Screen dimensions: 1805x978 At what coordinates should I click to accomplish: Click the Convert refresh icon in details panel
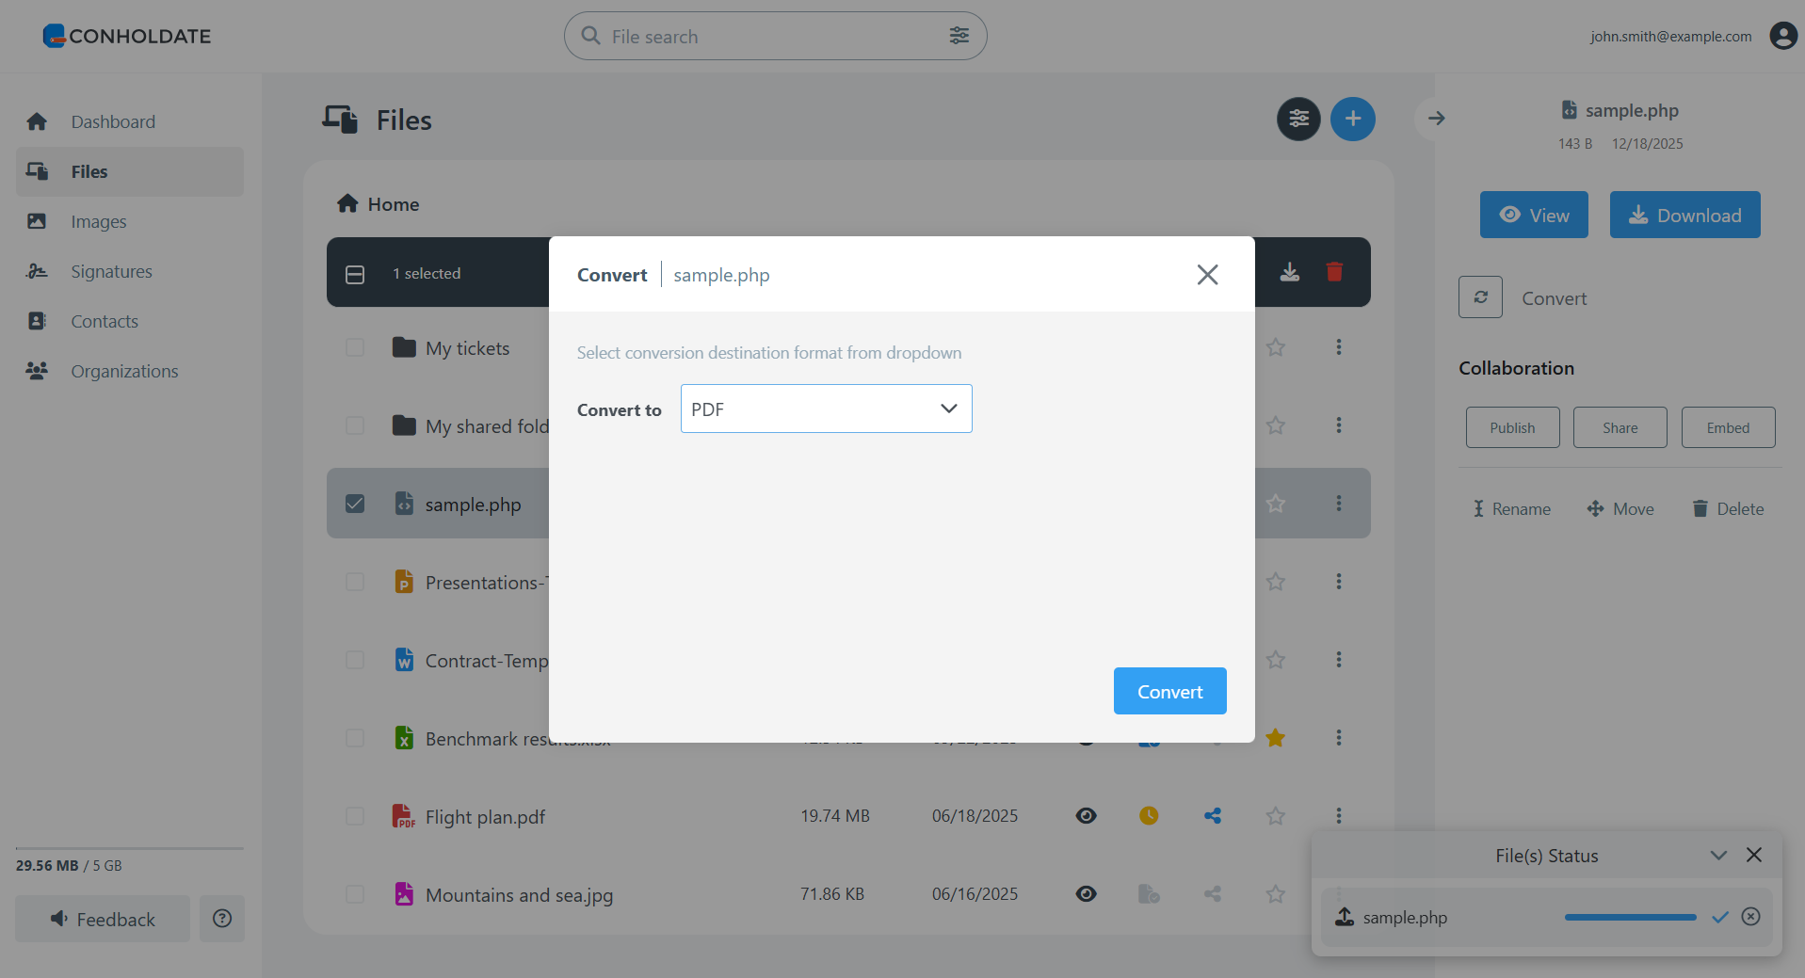[1479, 297]
